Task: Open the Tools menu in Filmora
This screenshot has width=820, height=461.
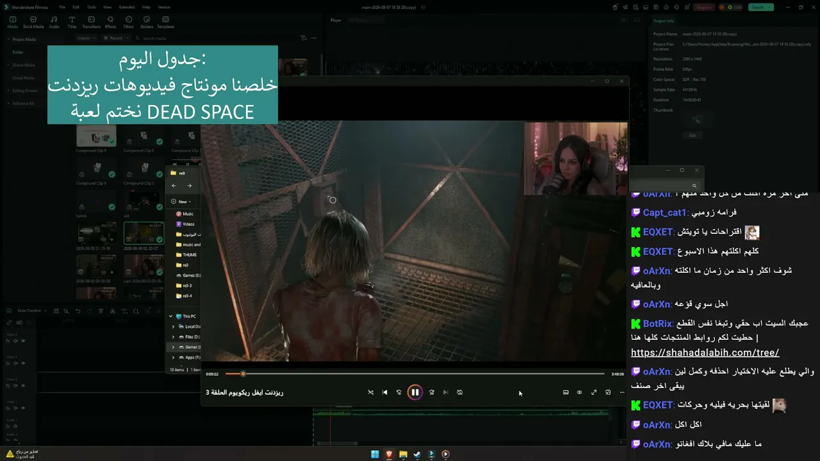Action: point(92,7)
